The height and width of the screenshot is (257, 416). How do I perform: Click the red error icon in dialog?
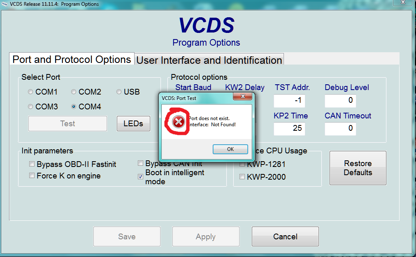[178, 122]
